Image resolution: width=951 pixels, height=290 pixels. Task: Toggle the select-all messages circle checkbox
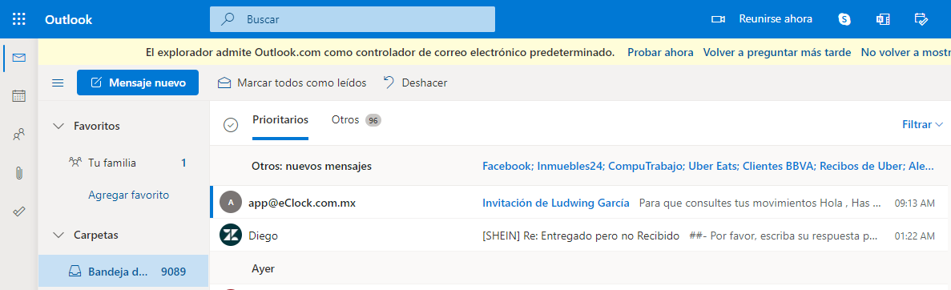[x=230, y=124]
